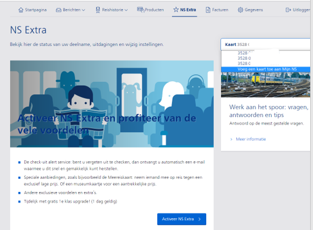
Task: Click the NS Extra star icon
Action: [176, 10]
